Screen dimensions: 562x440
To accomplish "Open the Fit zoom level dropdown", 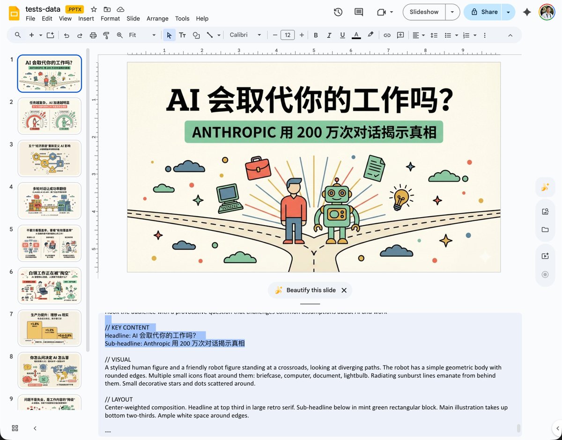I will point(142,35).
